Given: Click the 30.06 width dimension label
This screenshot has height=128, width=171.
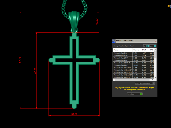Looking at the screenshot, I should 74,114.
